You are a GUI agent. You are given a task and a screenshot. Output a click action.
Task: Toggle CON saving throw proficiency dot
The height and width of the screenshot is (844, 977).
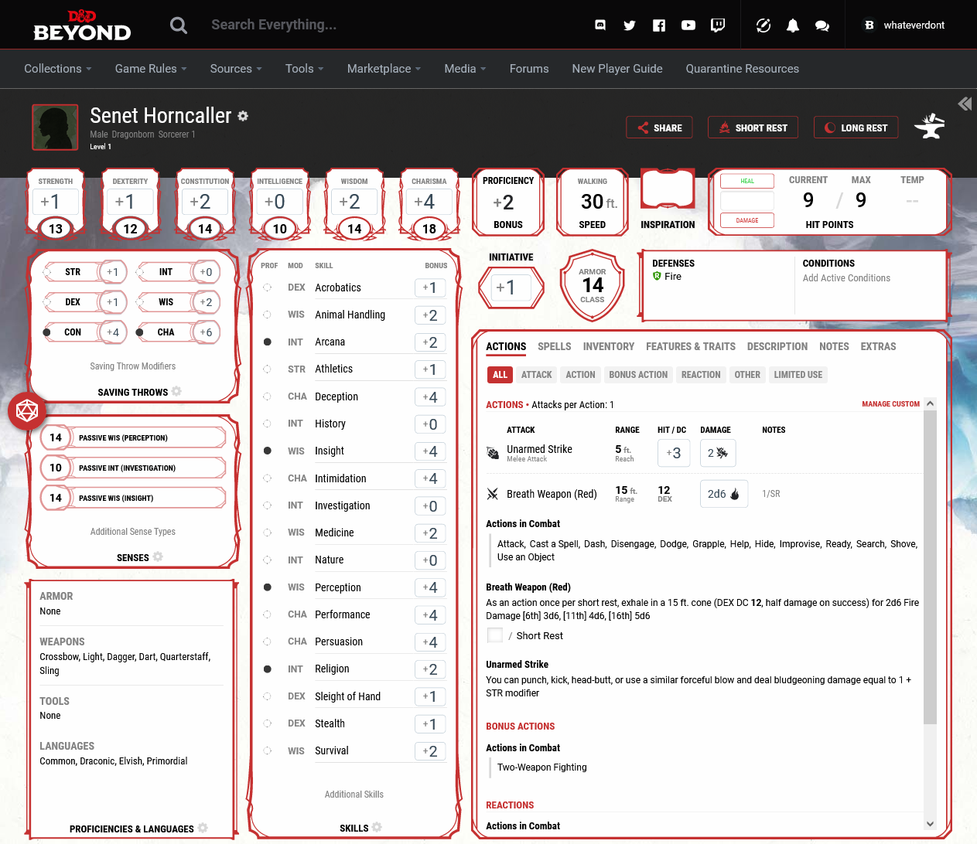[46, 332]
